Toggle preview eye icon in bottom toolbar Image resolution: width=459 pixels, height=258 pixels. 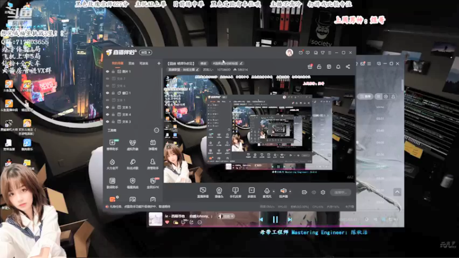tap(314, 192)
